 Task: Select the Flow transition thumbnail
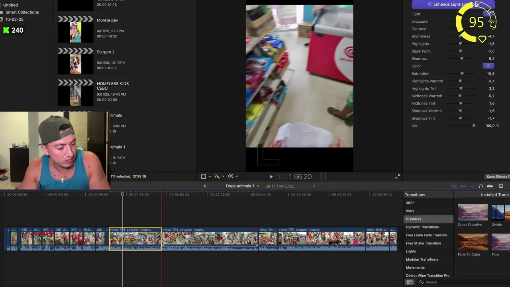(x=501, y=242)
